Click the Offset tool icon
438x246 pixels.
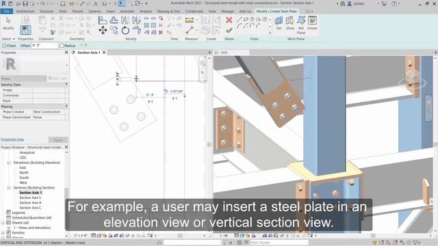point(114,20)
